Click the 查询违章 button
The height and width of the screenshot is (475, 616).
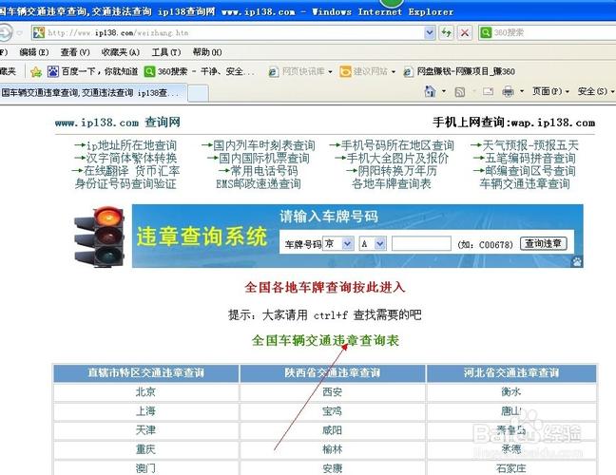pos(544,244)
